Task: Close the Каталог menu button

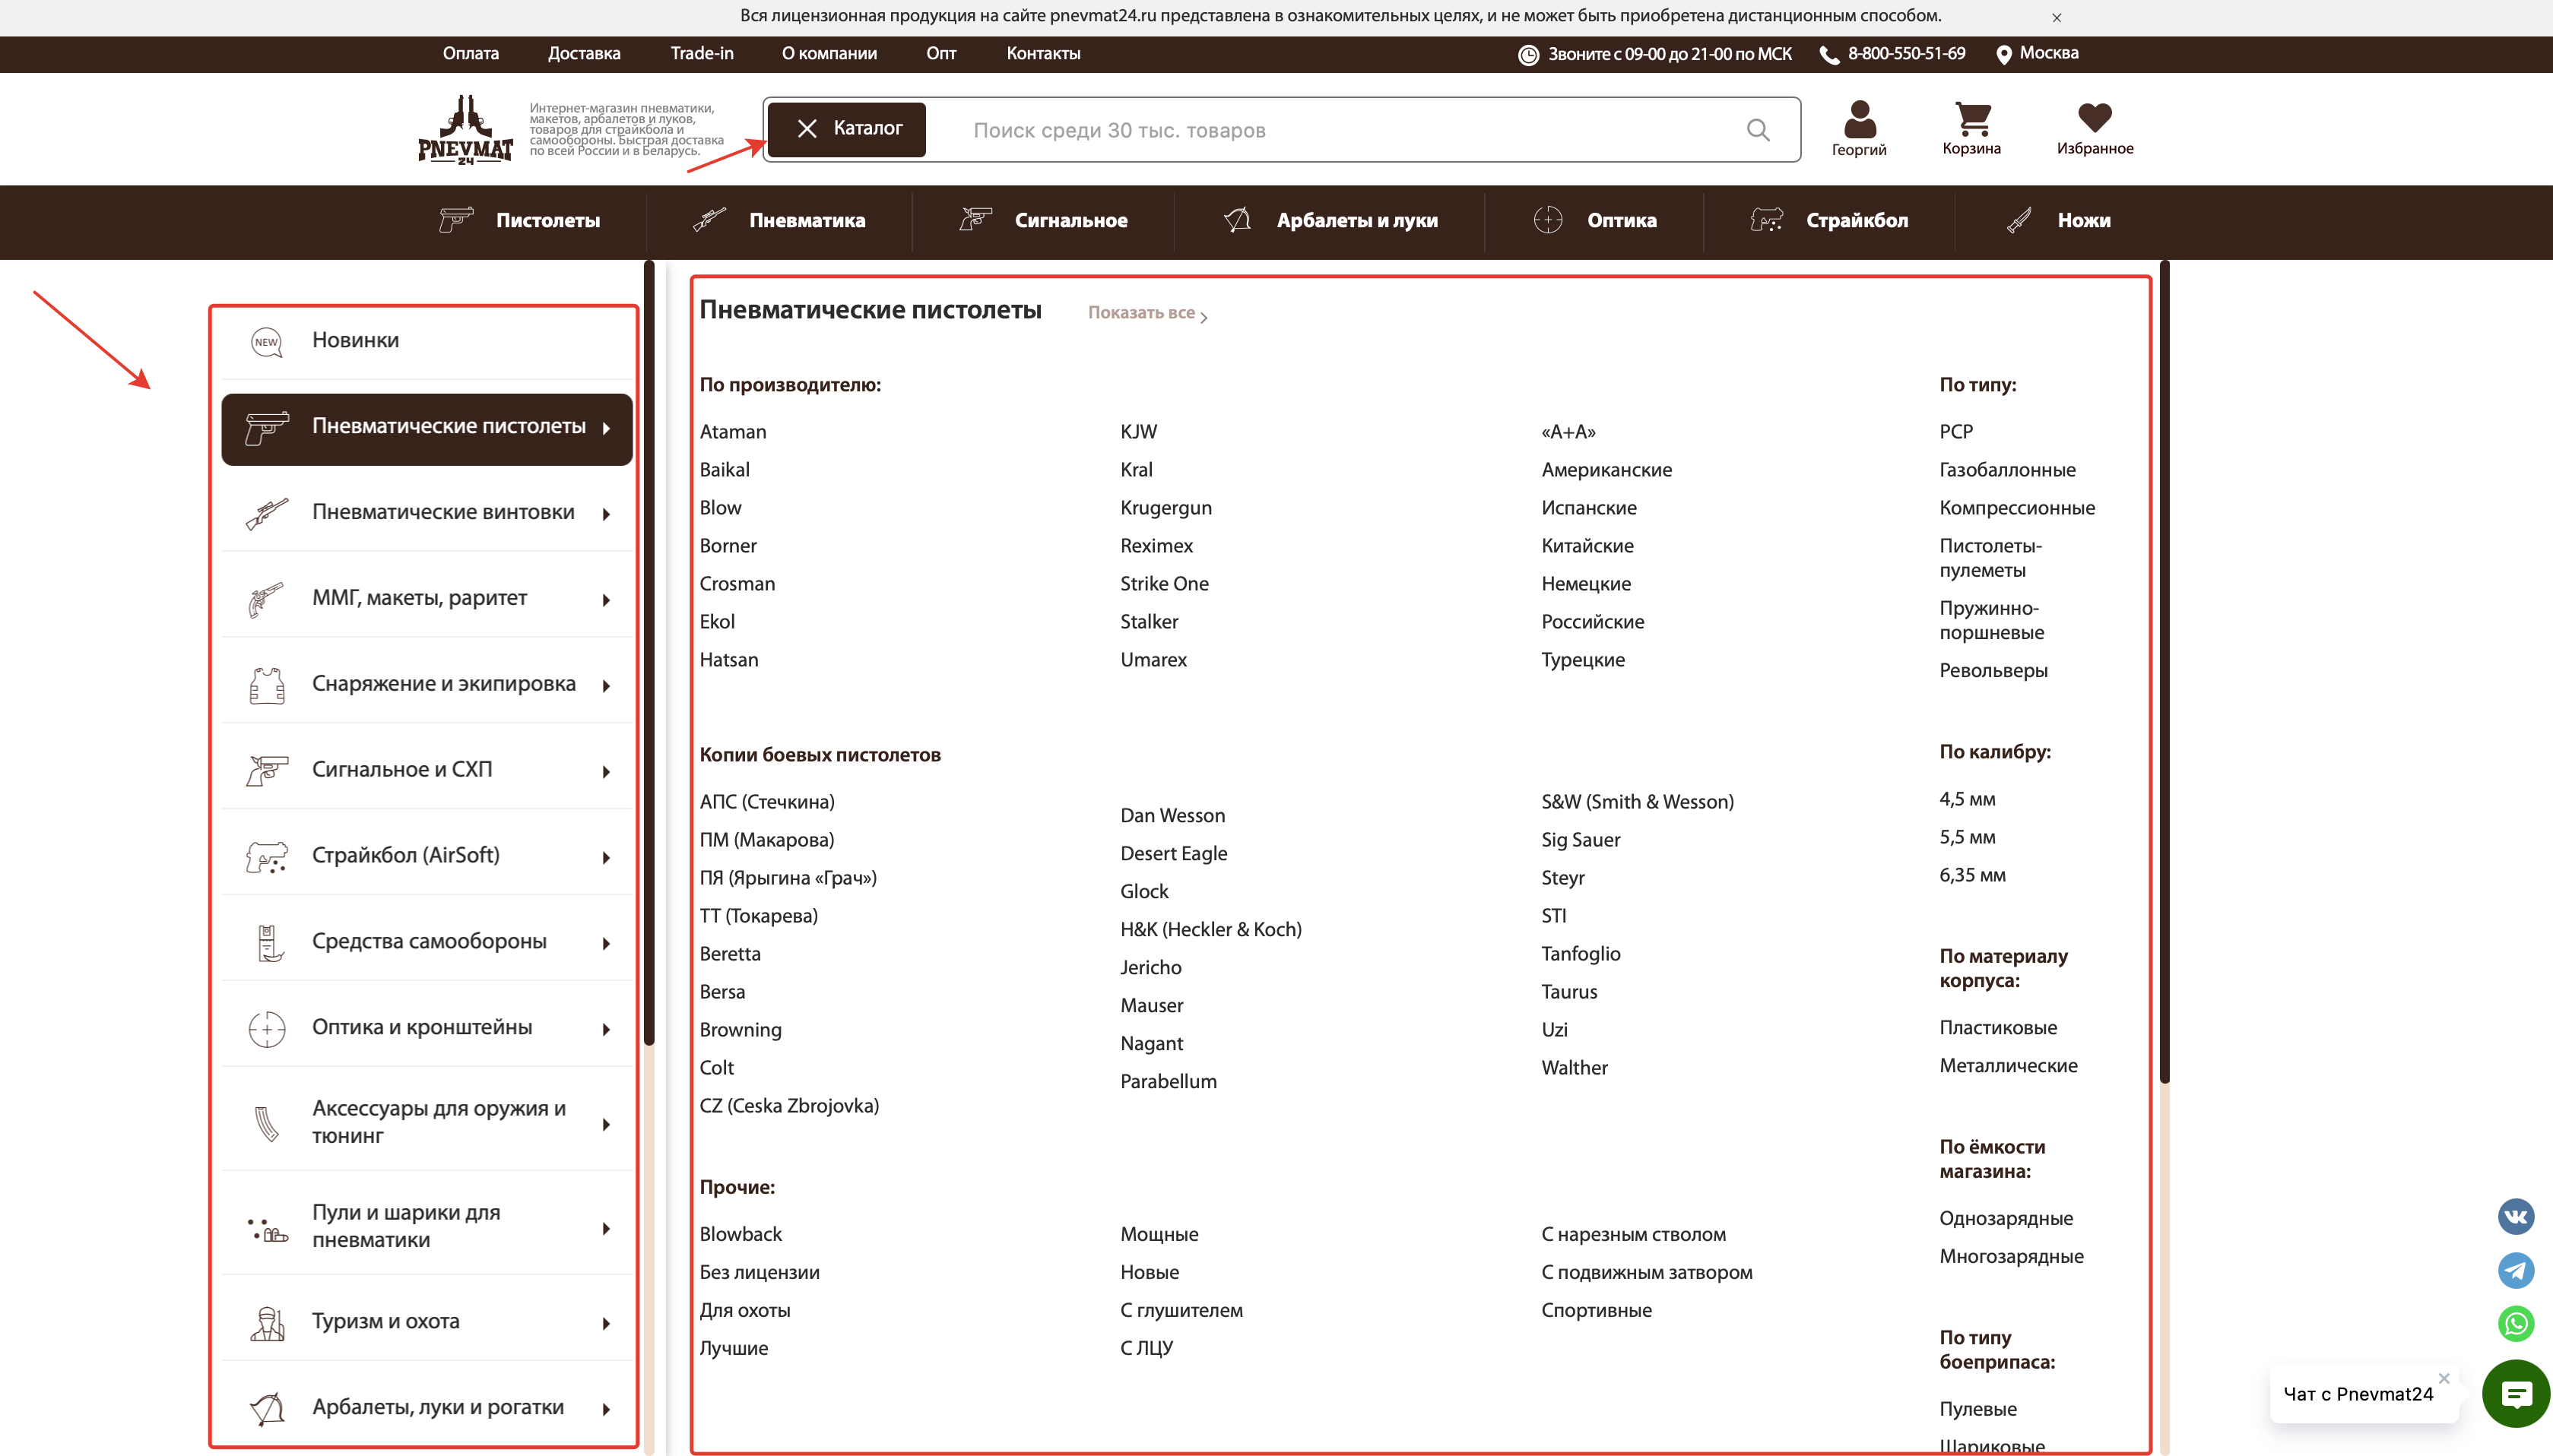Action: tap(846, 129)
